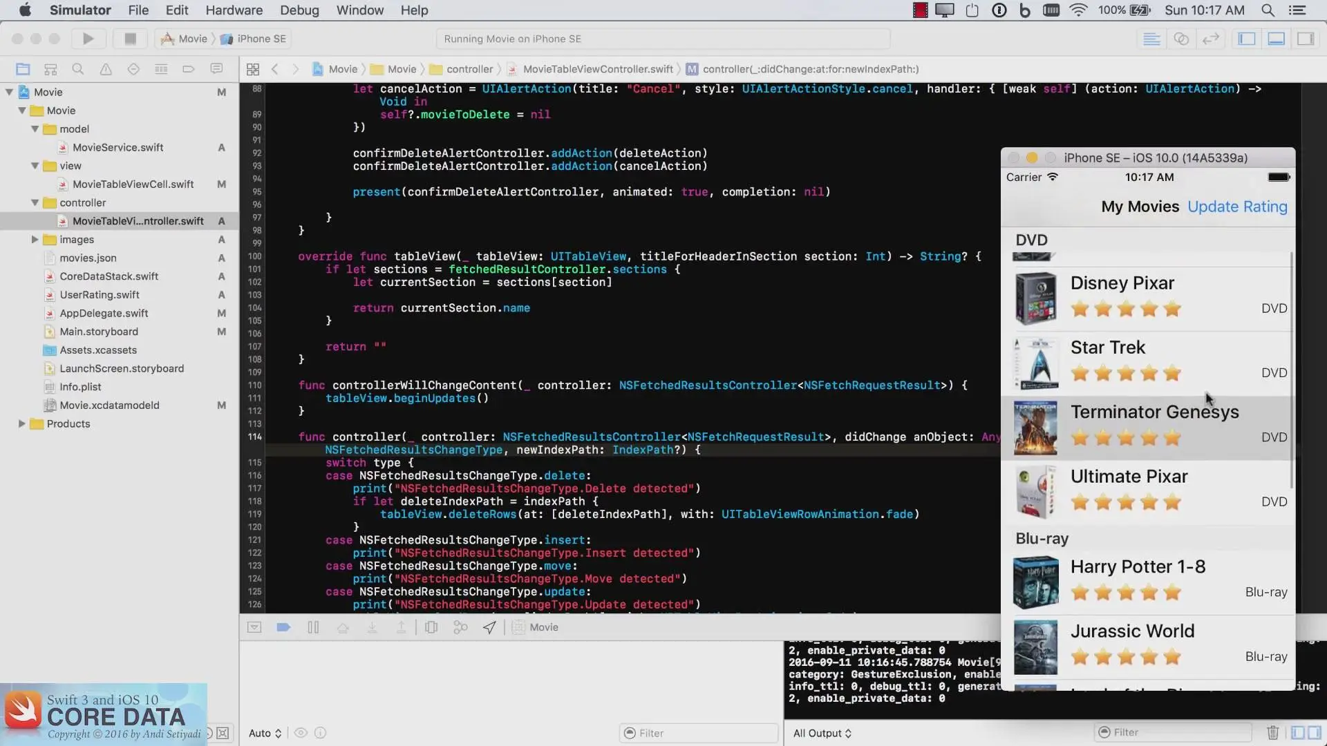1327x746 pixels.
Task: Open the Test navigator diamond icon
Action: [x=133, y=69]
